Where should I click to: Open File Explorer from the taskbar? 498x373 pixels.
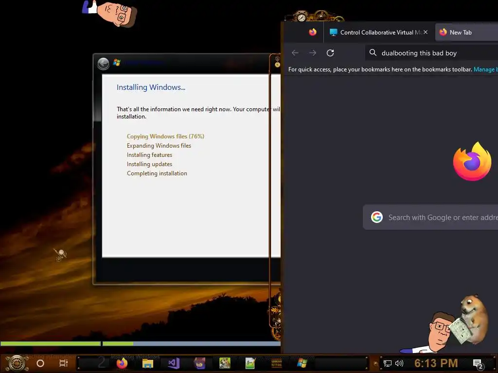point(148,363)
